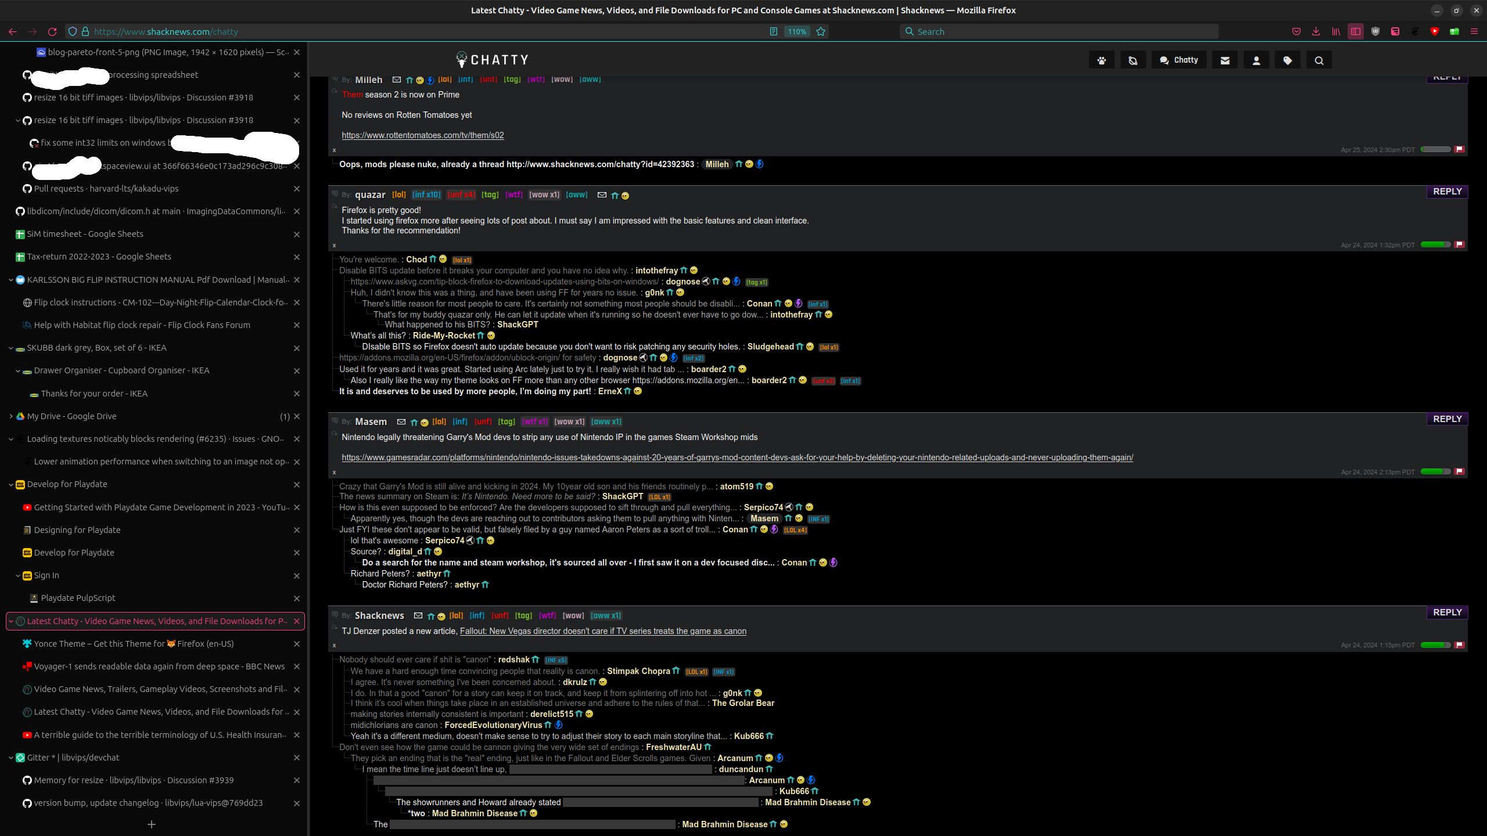Message Masem via the envelope icon
This screenshot has height=836, width=1487.
401,422
